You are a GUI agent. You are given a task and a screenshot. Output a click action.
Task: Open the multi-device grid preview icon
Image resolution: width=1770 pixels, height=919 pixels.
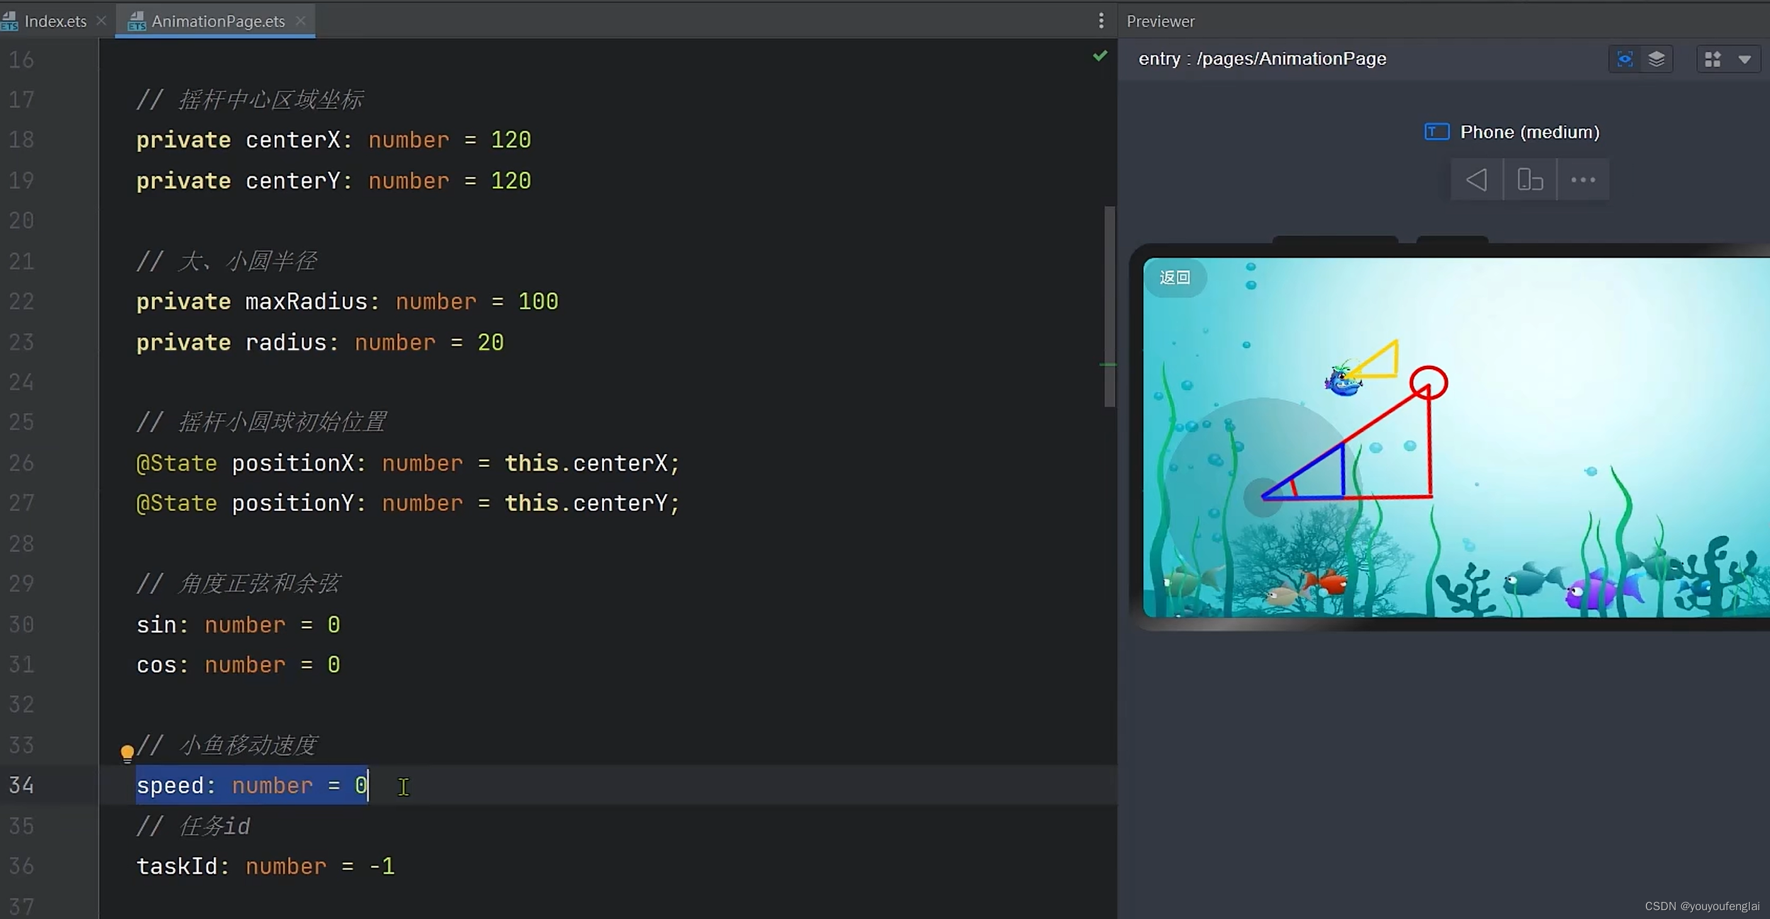(1713, 59)
